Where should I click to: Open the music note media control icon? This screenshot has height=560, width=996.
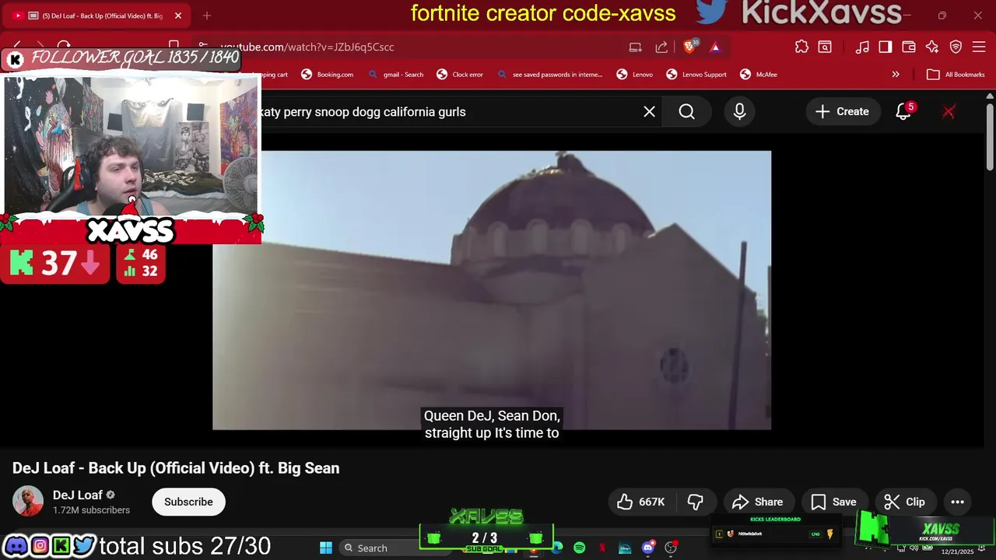click(x=862, y=47)
